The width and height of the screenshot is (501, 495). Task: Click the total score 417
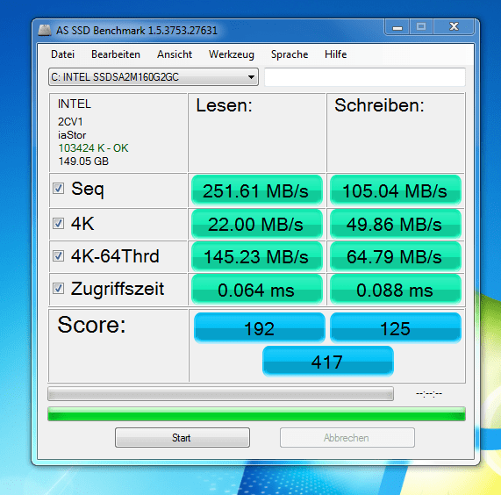(328, 361)
